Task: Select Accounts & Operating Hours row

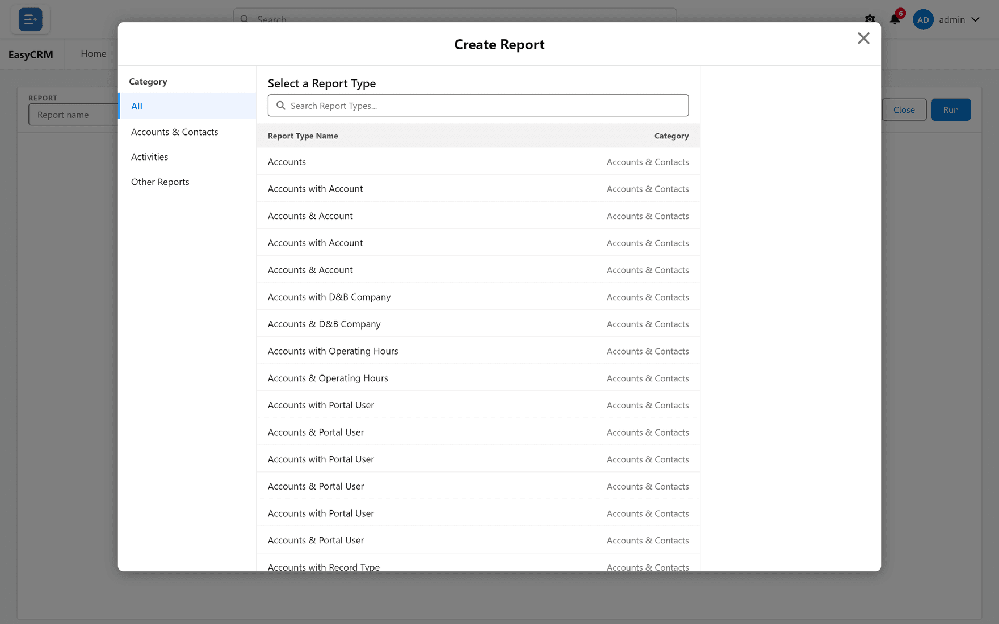Action: click(x=478, y=378)
